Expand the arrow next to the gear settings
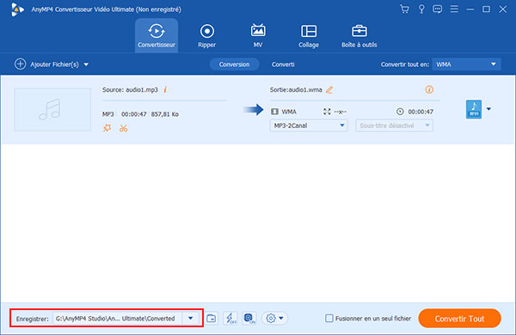Viewport: 516px width, 335px height. pyautogui.click(x=281, y=318)
